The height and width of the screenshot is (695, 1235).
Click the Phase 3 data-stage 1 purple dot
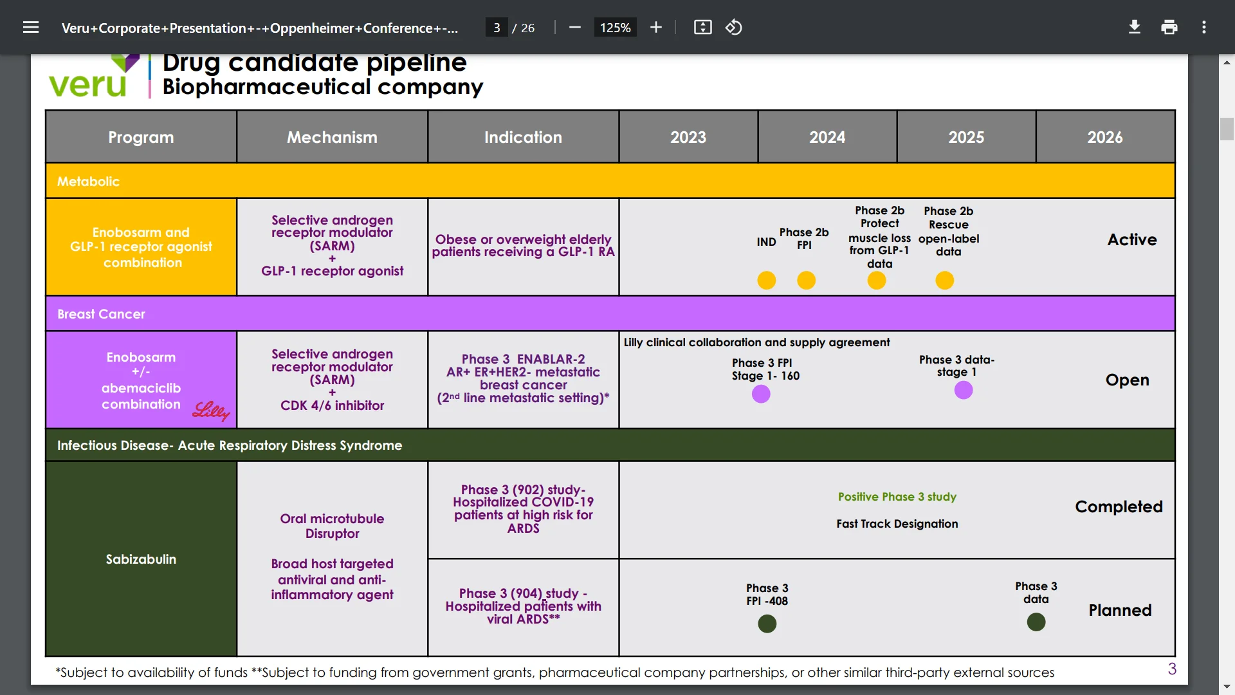(x=964, y=390)
